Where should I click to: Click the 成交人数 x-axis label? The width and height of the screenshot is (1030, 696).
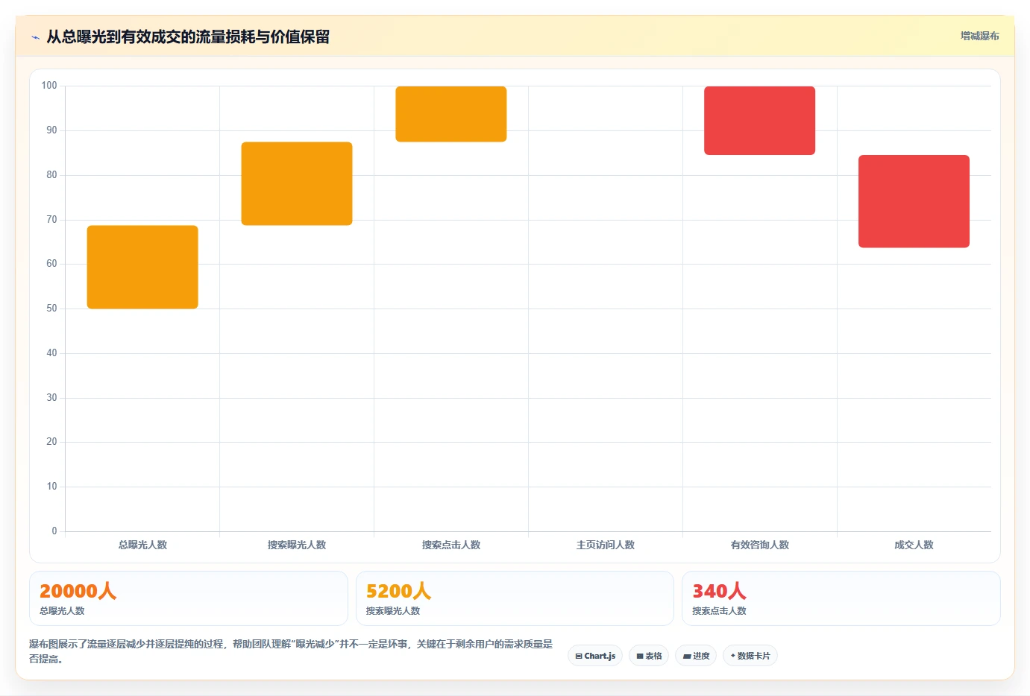point(914,545)
